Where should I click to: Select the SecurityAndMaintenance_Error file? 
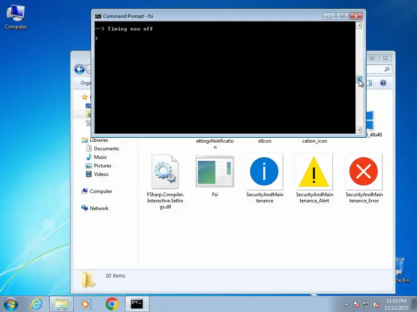[x=364, y=179]
